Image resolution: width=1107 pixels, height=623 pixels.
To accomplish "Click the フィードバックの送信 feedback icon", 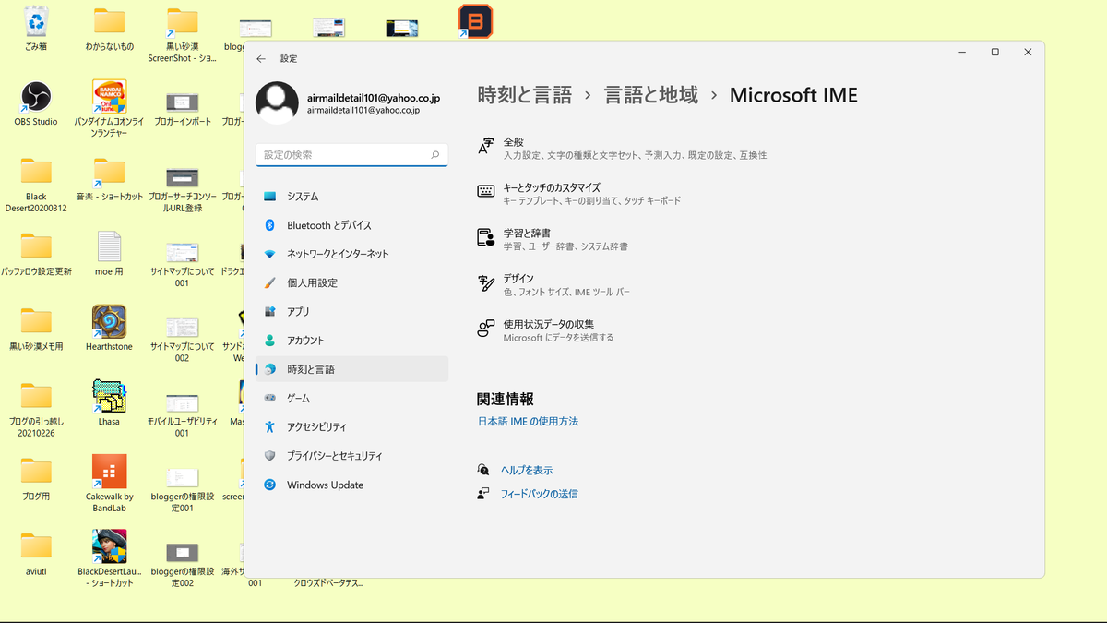I will (483, 494).
